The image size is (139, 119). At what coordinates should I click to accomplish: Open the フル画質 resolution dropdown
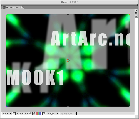click(53, 113)
